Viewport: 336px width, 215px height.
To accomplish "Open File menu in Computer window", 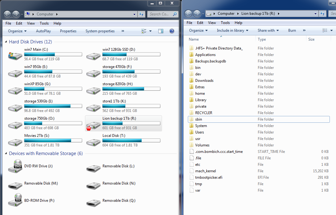I will (8, 23).
